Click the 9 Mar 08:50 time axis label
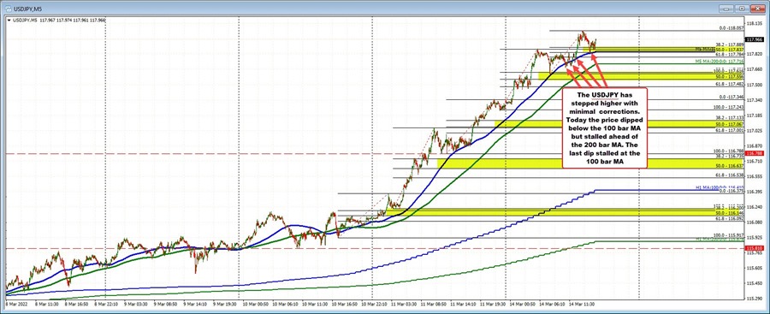The width and height of the screenshot is (770, 314). [165, 304]
